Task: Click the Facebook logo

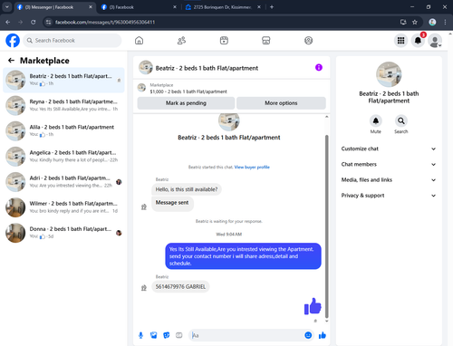Action: (x=13, y=41)
